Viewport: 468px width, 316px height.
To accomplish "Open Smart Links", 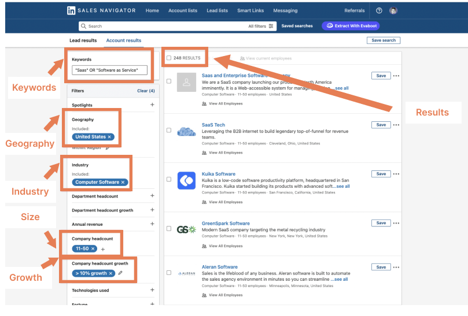I will (x=250, y=10).
